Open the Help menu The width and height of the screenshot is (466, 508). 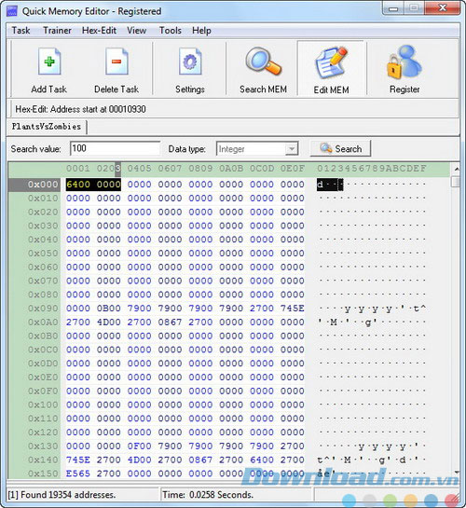click(x=201, y=31)
